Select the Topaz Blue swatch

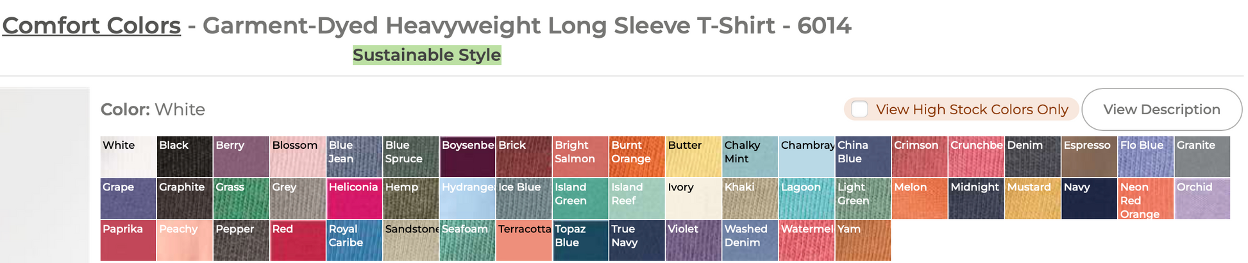pos(580,241)
